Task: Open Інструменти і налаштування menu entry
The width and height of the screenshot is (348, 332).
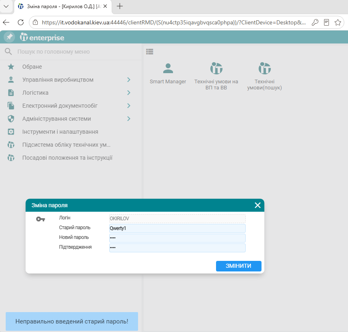Action: pos(71,132)
